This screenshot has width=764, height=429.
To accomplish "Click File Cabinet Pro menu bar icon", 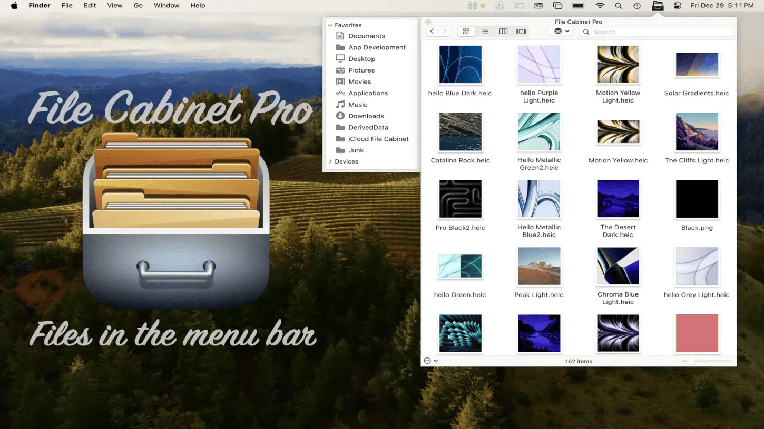I will coord(658,6).
